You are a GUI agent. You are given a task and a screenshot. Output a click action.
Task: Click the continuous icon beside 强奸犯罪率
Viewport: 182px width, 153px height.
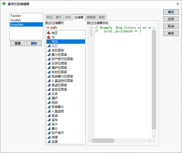[49, 68]
